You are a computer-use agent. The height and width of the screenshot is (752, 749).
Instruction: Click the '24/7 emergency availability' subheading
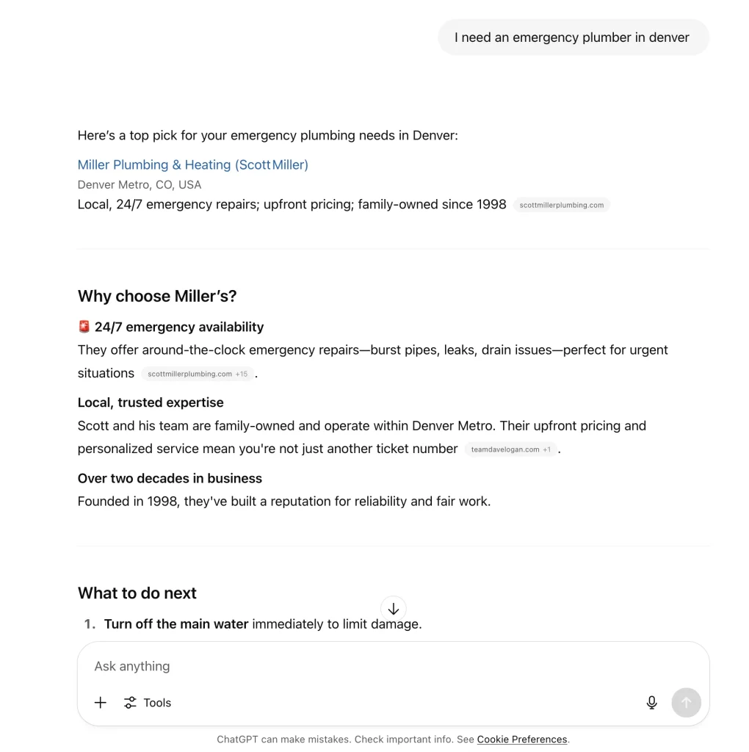click(179, 327)
